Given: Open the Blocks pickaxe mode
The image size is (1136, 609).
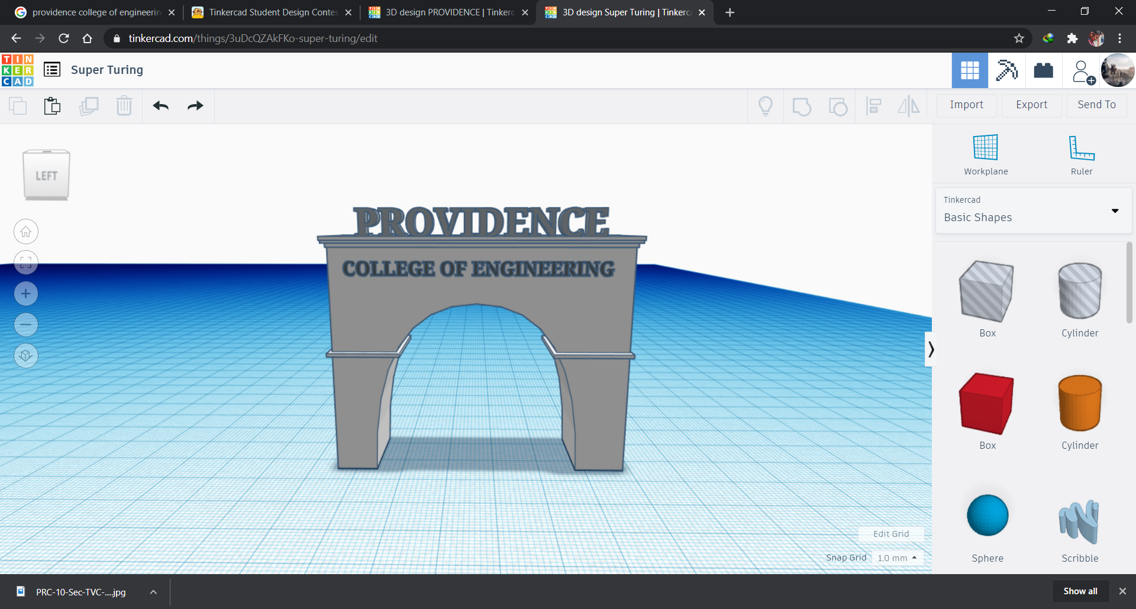Looking at the screenshot, I should 1006,70.
